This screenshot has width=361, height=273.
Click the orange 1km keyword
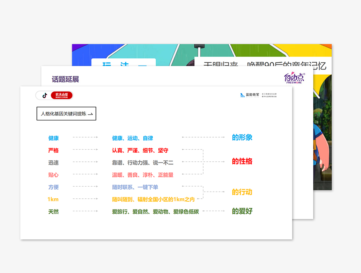coord(53,199)
